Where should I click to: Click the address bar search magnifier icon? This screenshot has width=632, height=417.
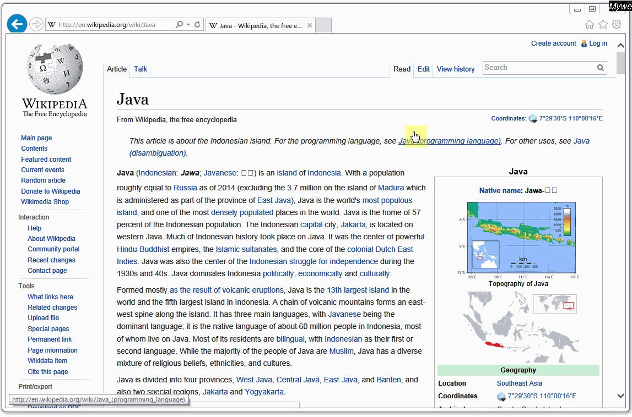[x=179, y=25]
